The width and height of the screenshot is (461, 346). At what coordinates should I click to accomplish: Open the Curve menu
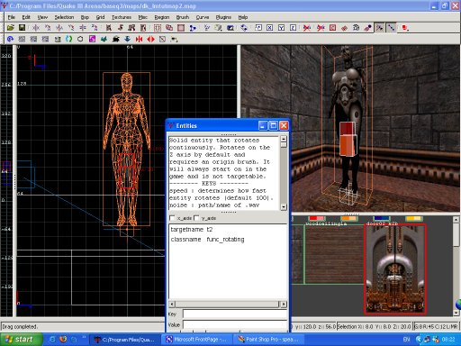203,17
